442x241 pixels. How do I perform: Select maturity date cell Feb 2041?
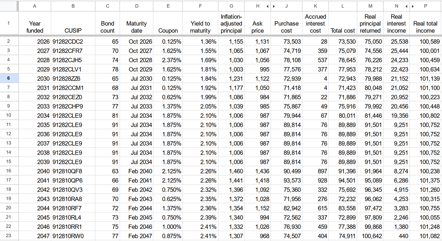(x=137, y=181)
